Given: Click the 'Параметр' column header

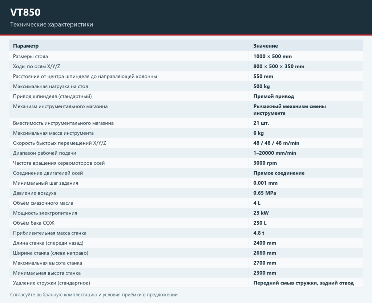Looking at the screenshot, I should pos(26,46).
